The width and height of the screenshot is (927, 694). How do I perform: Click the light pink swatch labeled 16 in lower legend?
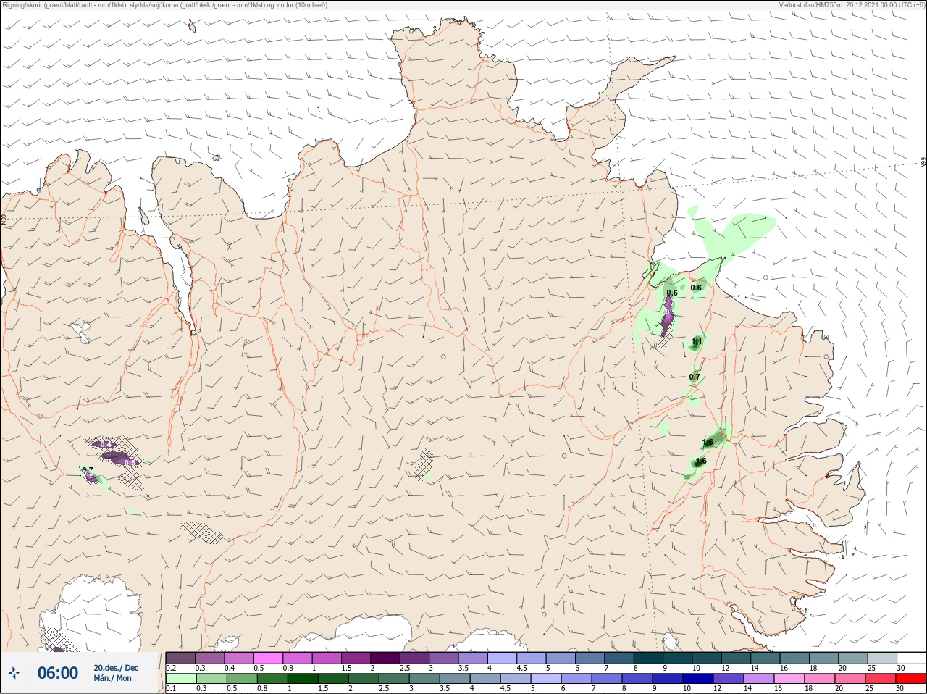tap(789, 679)
